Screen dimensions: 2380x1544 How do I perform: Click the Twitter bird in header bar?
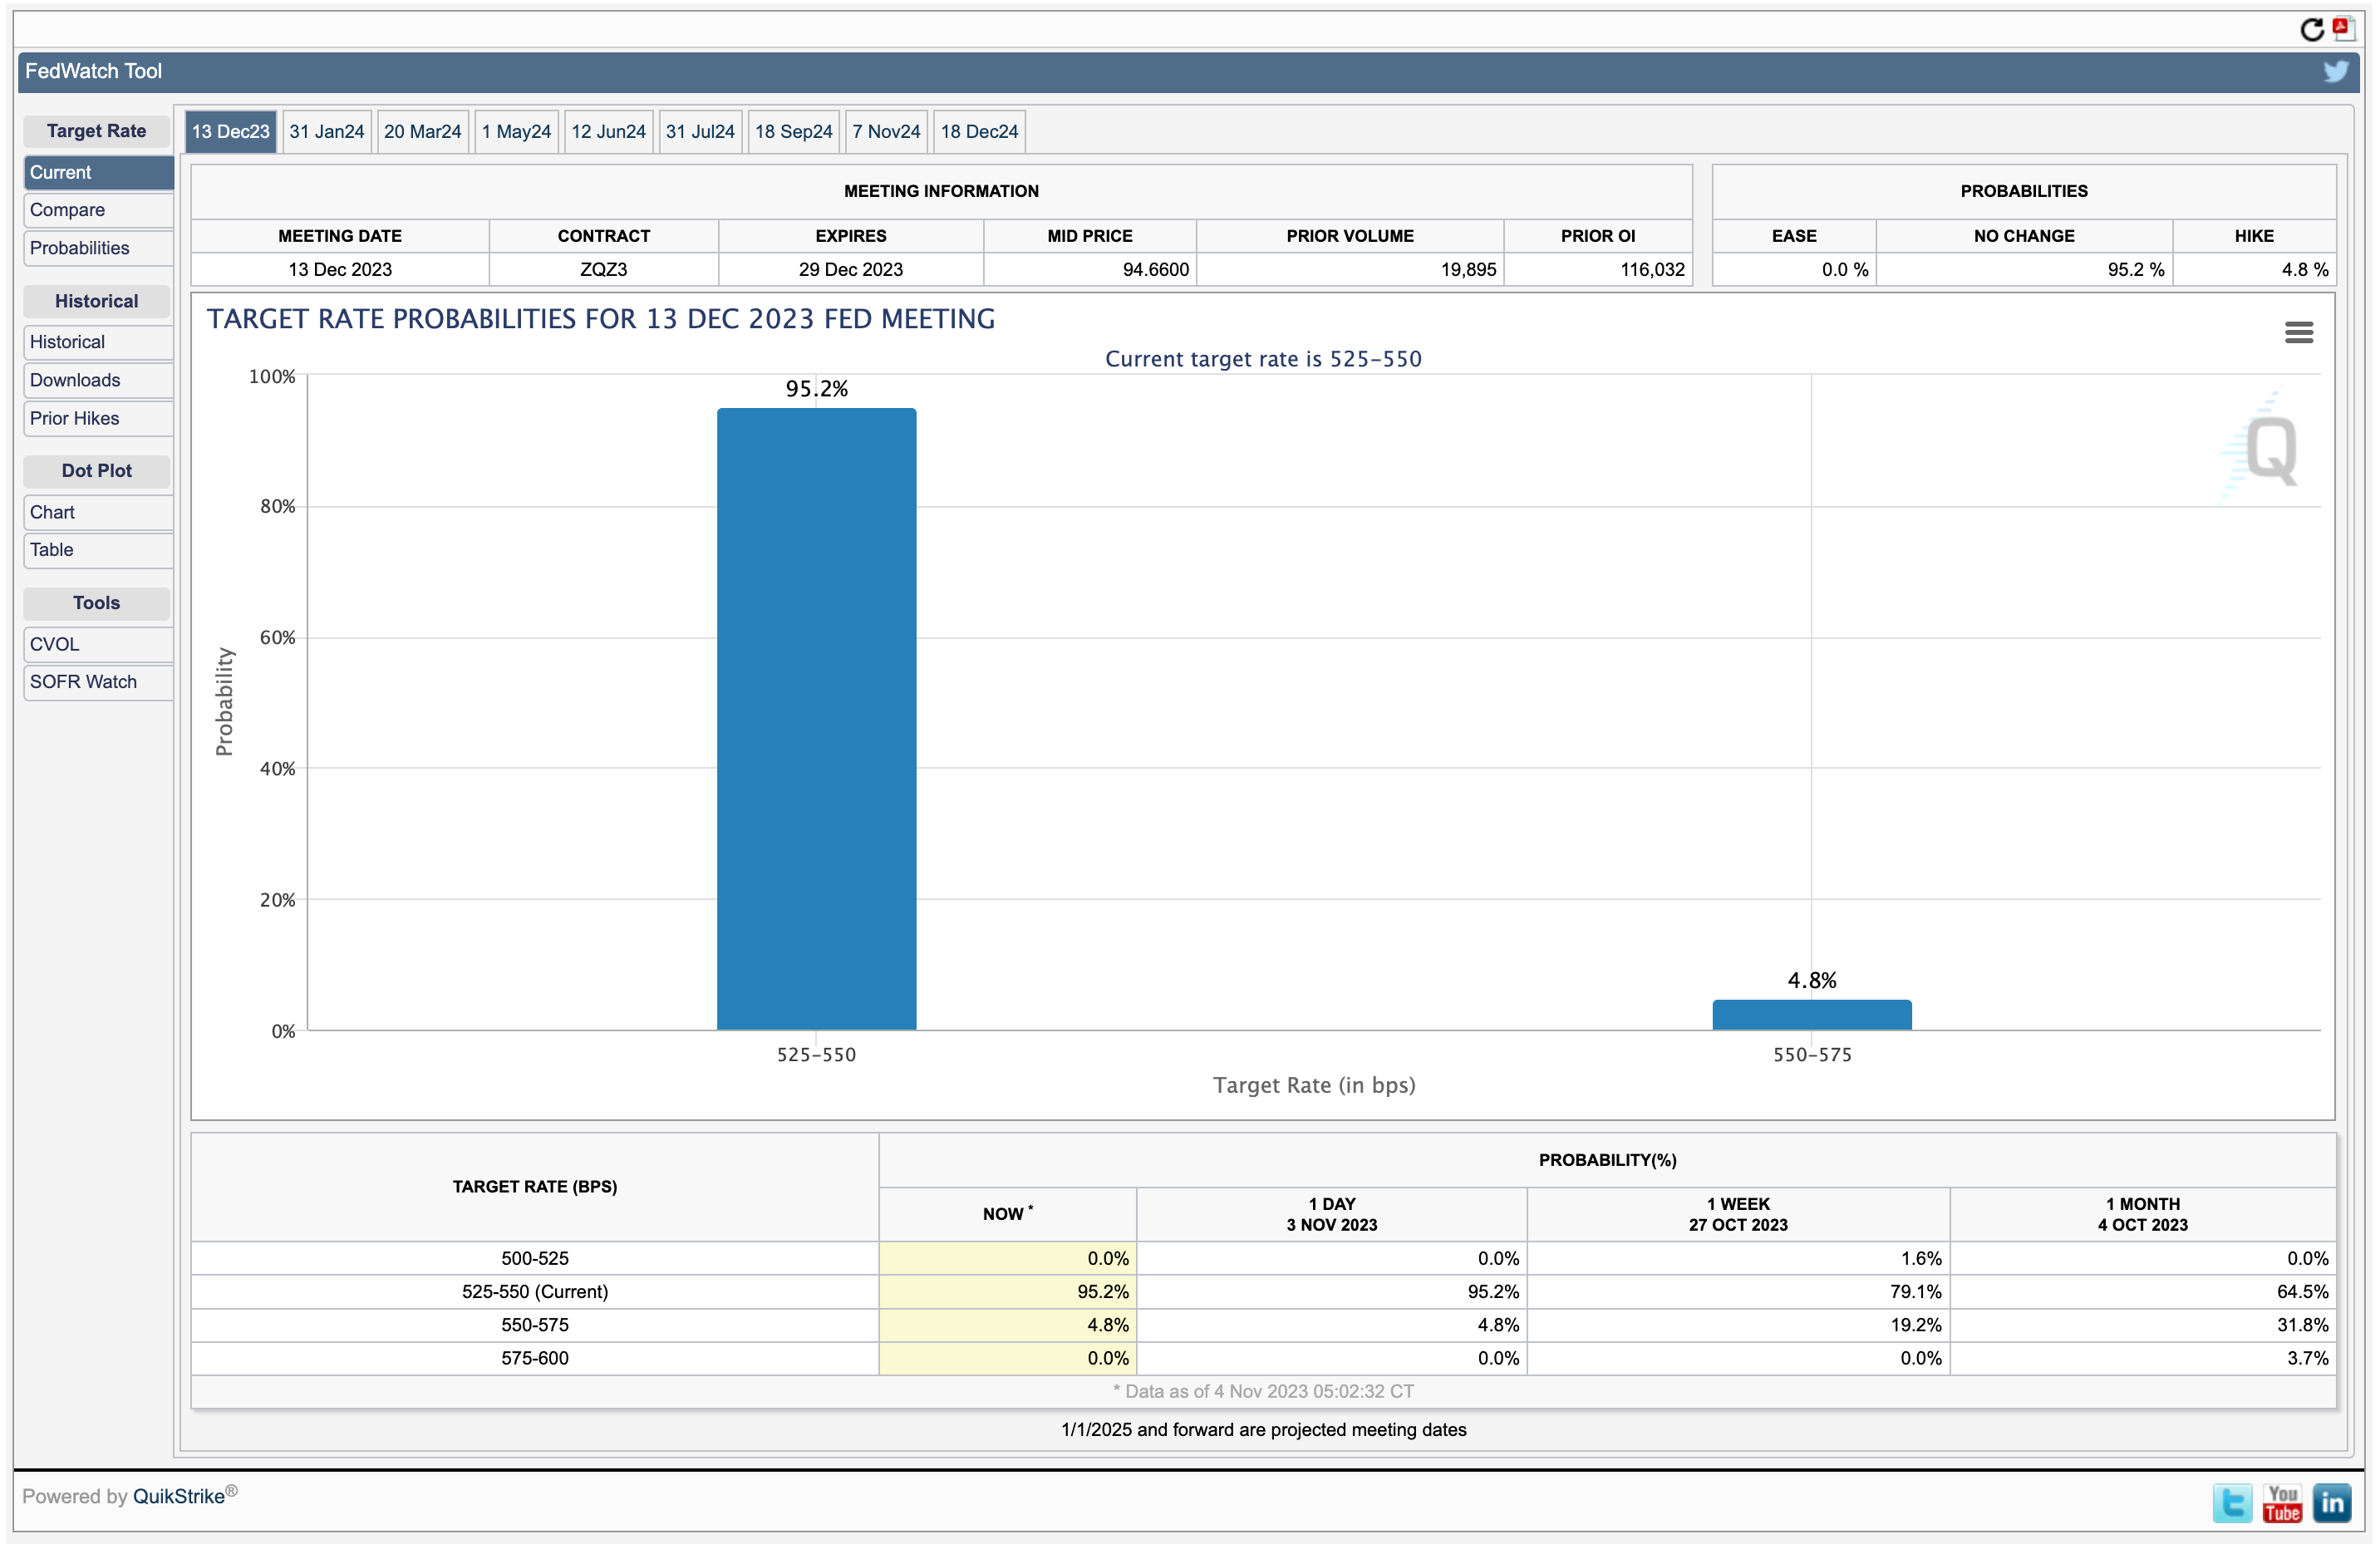coord(2335,71)
